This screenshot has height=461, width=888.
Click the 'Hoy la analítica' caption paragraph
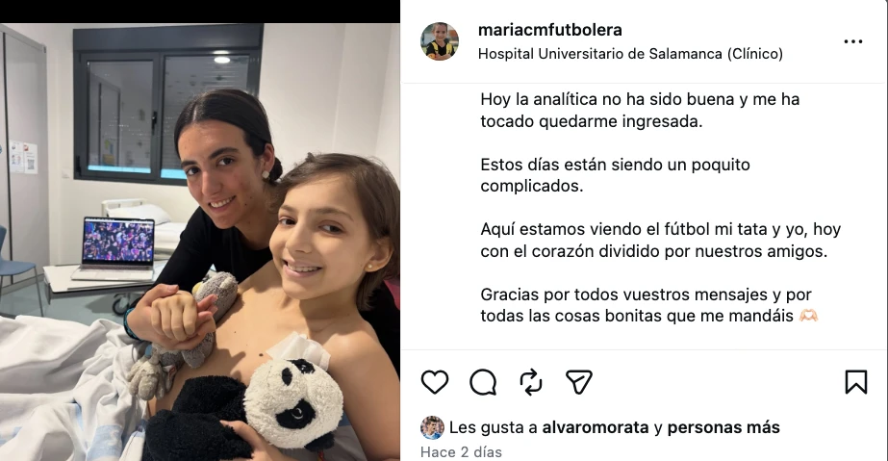pos(640,111)
